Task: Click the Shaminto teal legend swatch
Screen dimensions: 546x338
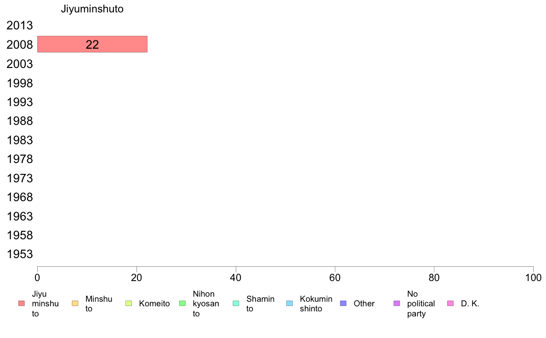Action: (236, 304)
